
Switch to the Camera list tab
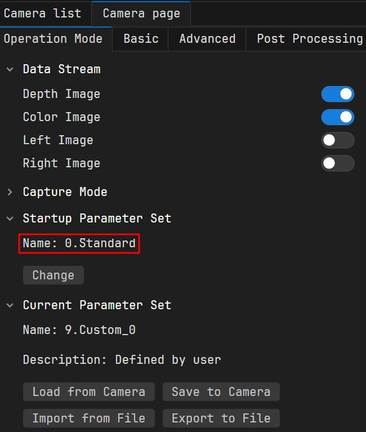click(x=42, y=14)
